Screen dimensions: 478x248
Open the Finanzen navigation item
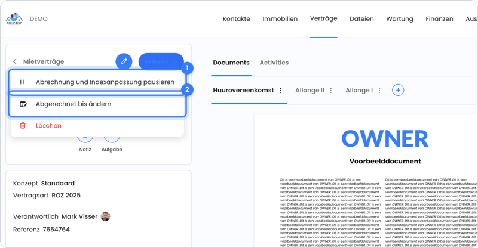pos(439,19)
